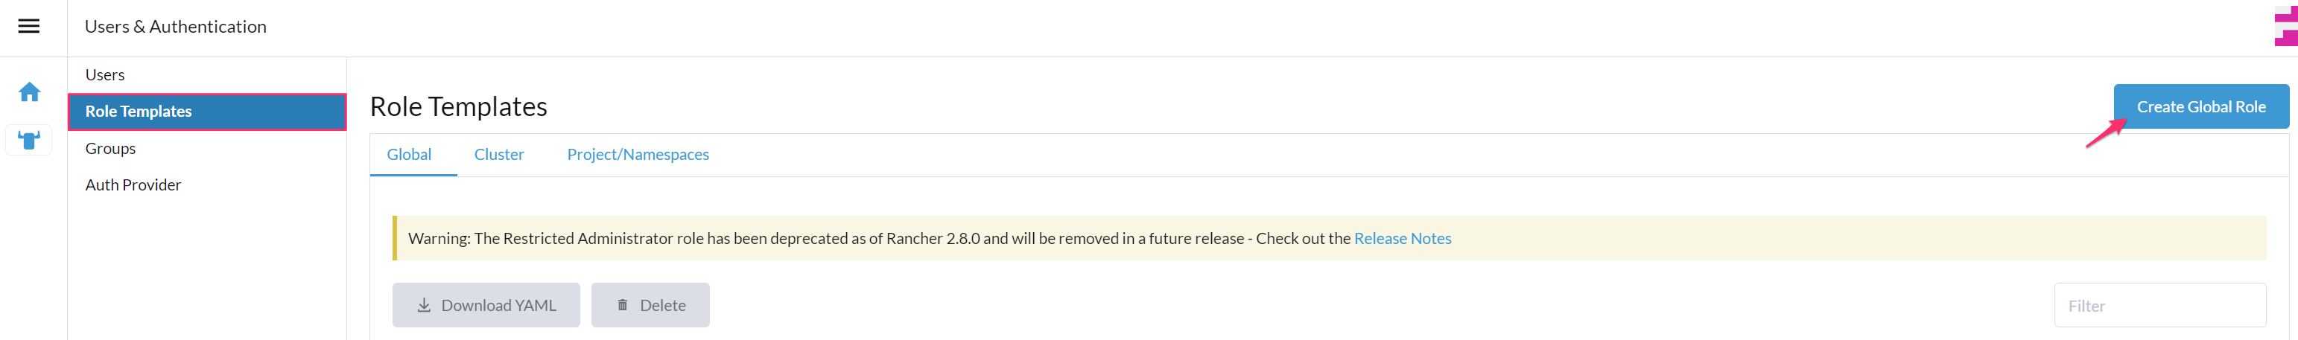Follow the Release Notes link
This screenshot has height=340, width=2298.
pyautogui.click(x=1403, y=239)
